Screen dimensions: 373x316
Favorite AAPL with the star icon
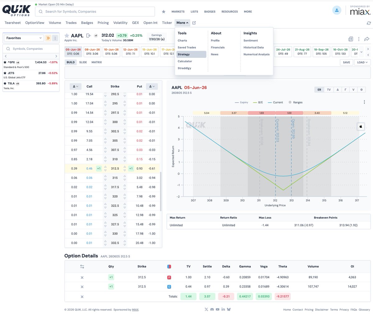click(x=67, y=35)
